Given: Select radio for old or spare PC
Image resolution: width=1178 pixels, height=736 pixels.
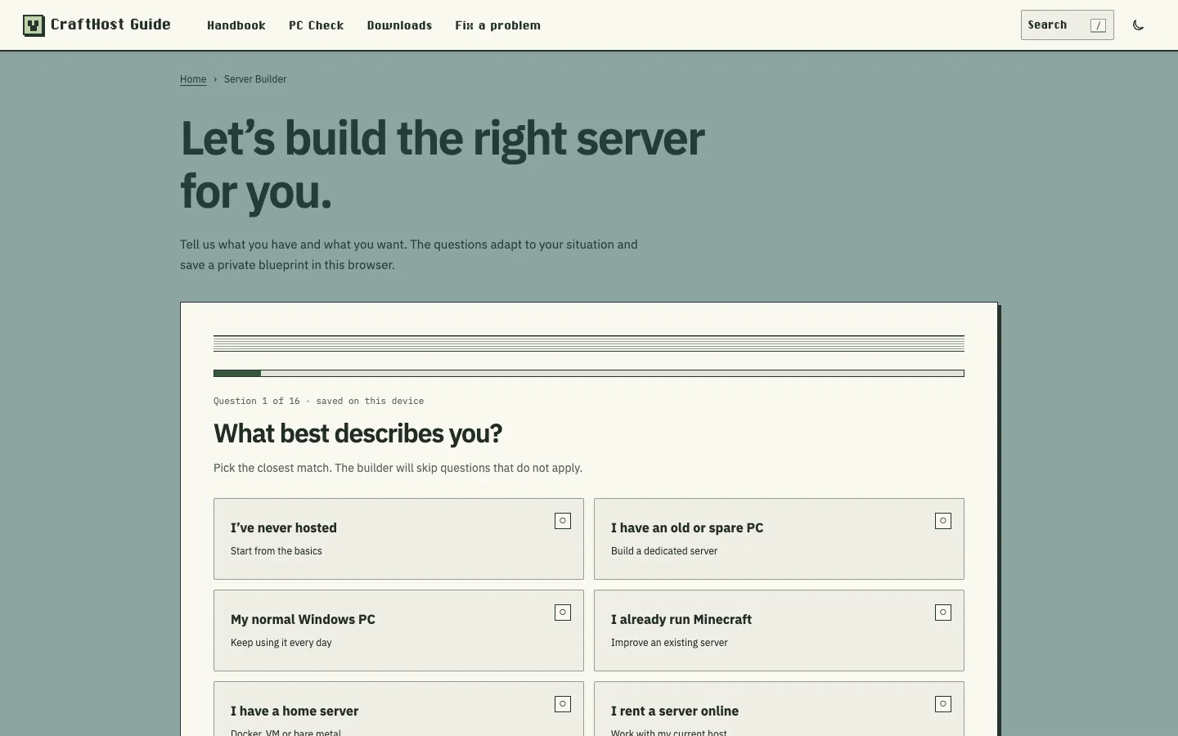Looking at the screenshot, I should pyautogui.click(x=943, y=521).
